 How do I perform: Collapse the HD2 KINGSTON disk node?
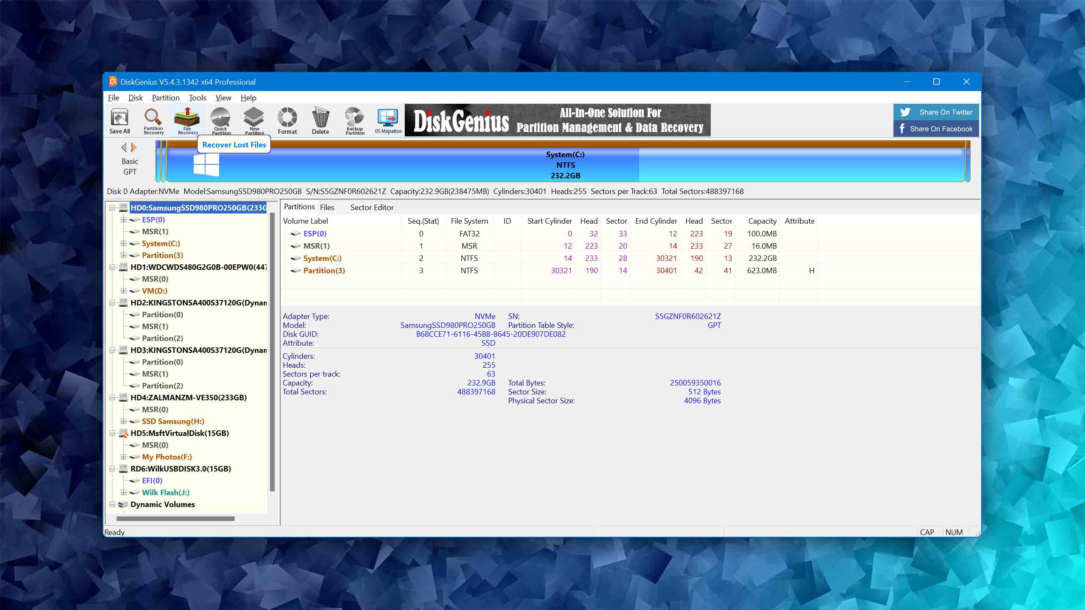(x=112, y=302)
